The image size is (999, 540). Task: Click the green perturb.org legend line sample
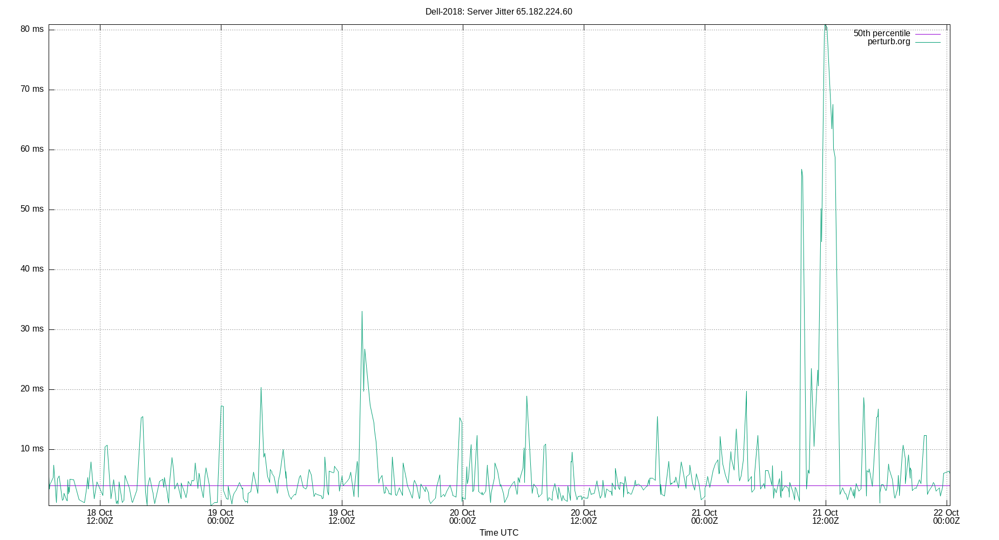(928, 42)
